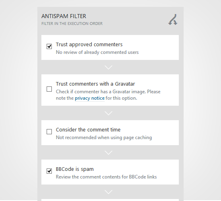Disable the BBCode is spam checkbox
This screenshot has width=221, height=201.
(x=49, y=171)
